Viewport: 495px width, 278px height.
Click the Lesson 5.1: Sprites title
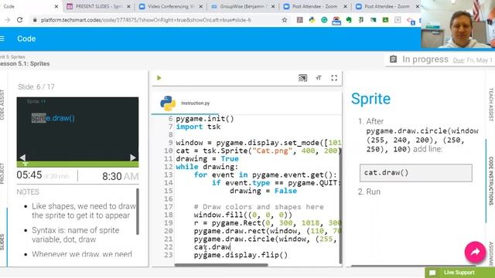click(25, 63)
